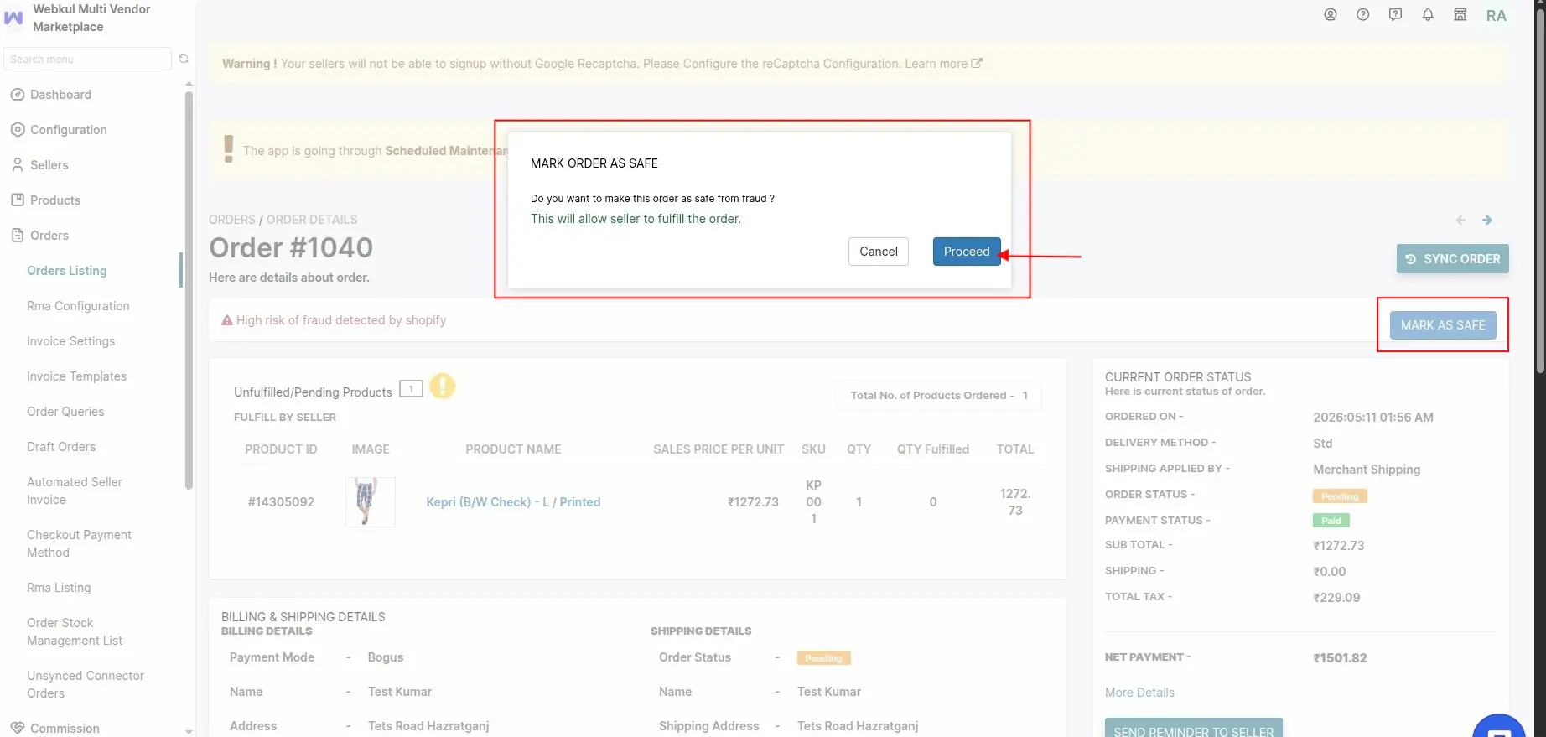Click the feedback message icon in header

click(1396, 14)
